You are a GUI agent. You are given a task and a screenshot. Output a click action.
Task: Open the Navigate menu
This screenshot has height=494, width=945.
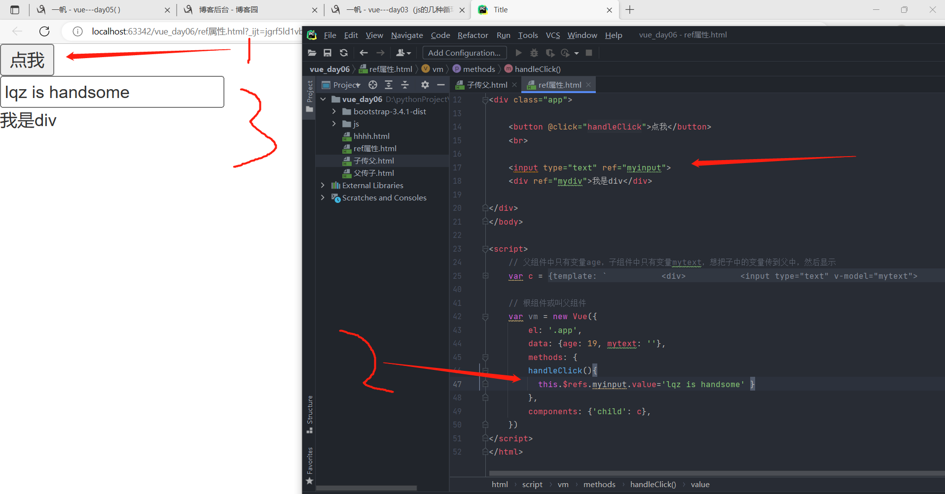[407, 35]
